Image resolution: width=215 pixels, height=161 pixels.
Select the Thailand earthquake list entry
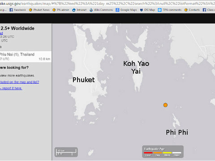pyautogui.click(x=26, y=56)
